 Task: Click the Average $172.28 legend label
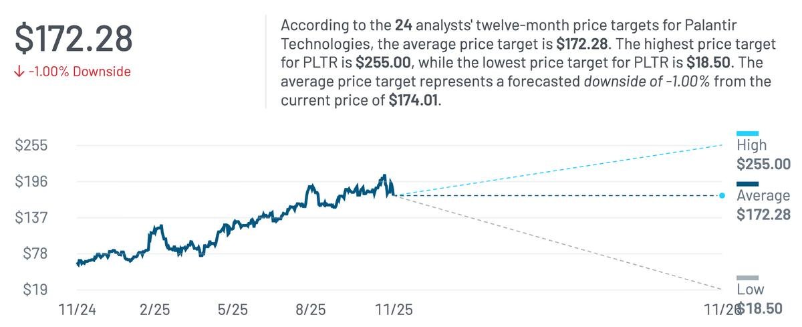click(763, 205)
